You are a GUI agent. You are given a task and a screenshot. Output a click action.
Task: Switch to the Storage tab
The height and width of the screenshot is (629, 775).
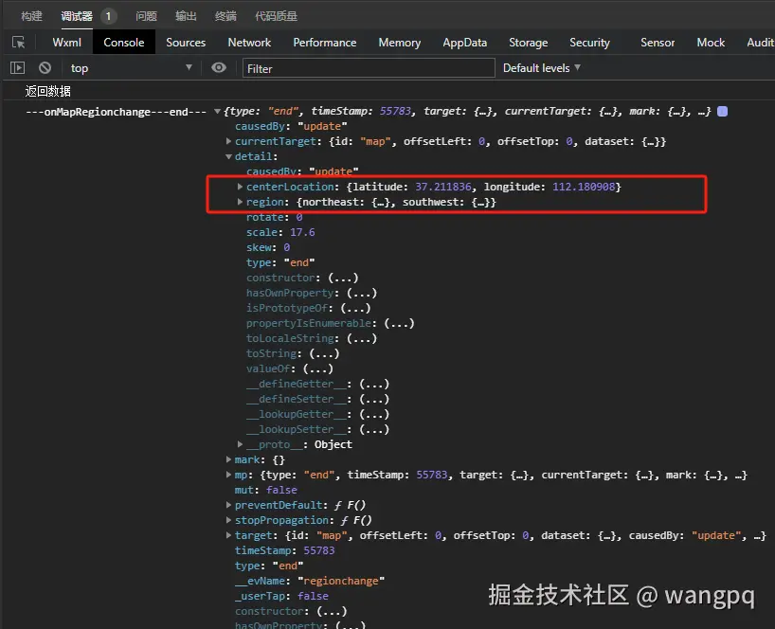coord(528,43)
